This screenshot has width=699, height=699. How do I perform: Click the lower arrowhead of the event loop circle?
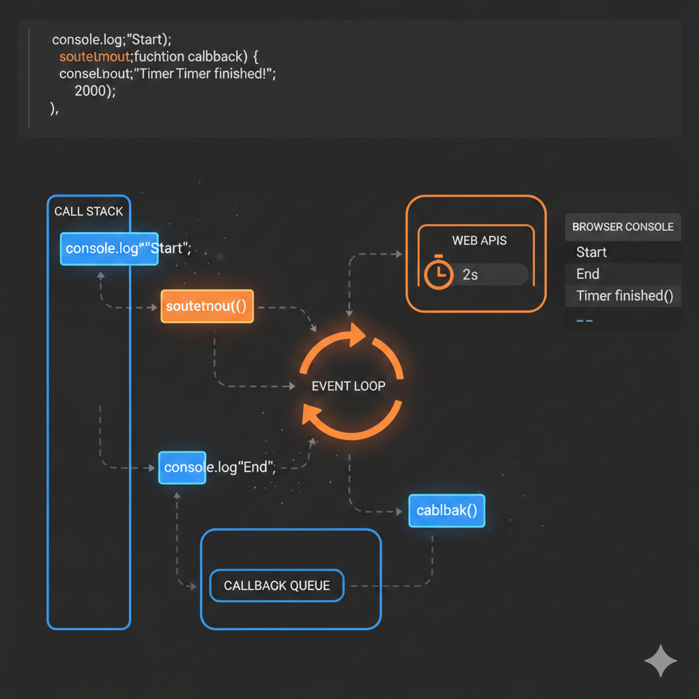pos(311,414)
